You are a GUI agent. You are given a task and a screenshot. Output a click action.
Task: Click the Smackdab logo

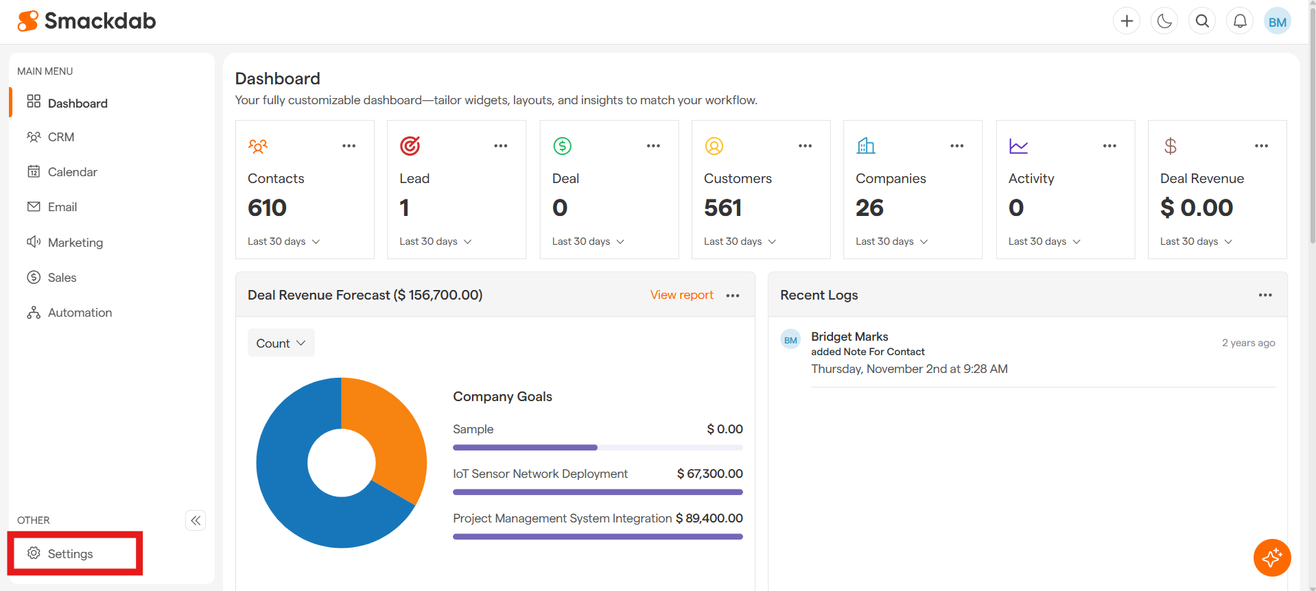[x=87, y=21]
